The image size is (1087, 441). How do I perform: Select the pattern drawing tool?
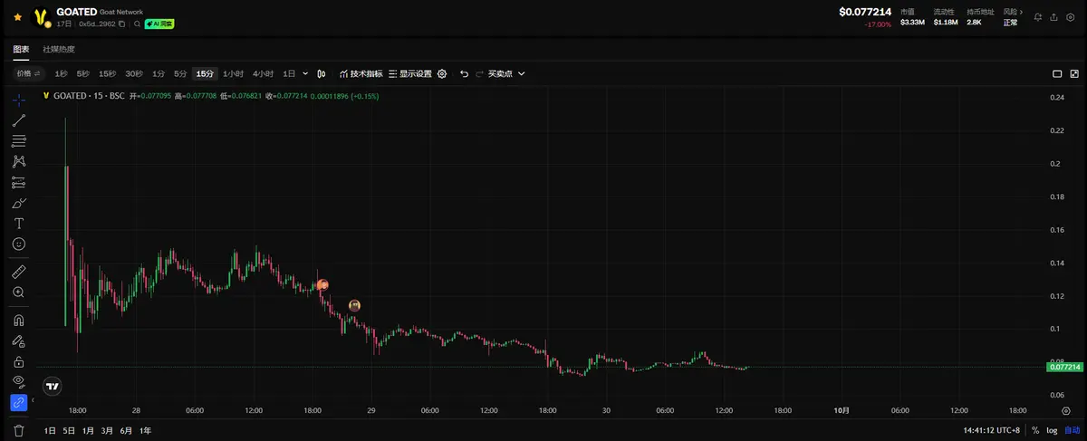(19, 161)
